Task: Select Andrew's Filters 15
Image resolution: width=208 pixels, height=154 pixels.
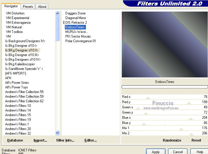Action: click(x=18, y=115)
